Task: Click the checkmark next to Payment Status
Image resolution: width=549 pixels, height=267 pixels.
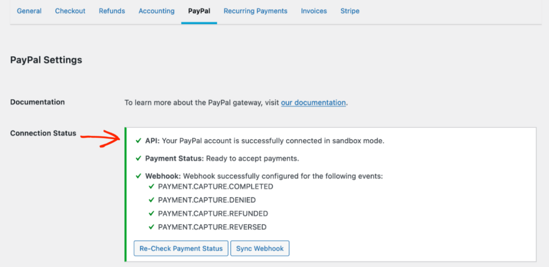Action: point(138,159)
